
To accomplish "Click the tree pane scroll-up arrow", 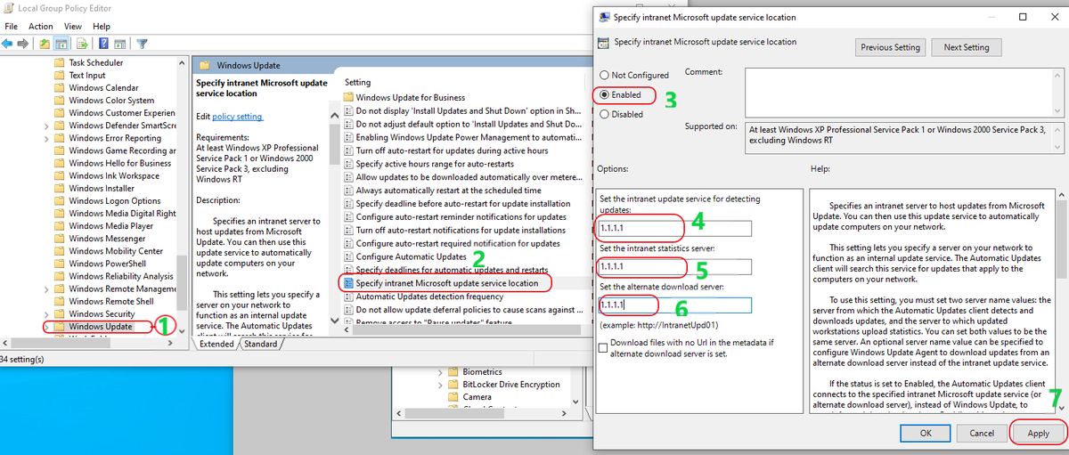I will (x=184, y=61).
